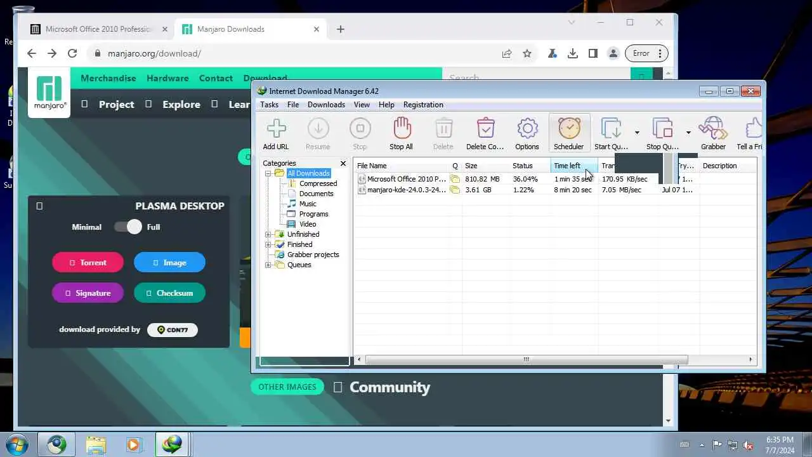This screenshot has width=812, height=457.
Task: Click the Chrome share page icon
Action: tap(507, 54)
